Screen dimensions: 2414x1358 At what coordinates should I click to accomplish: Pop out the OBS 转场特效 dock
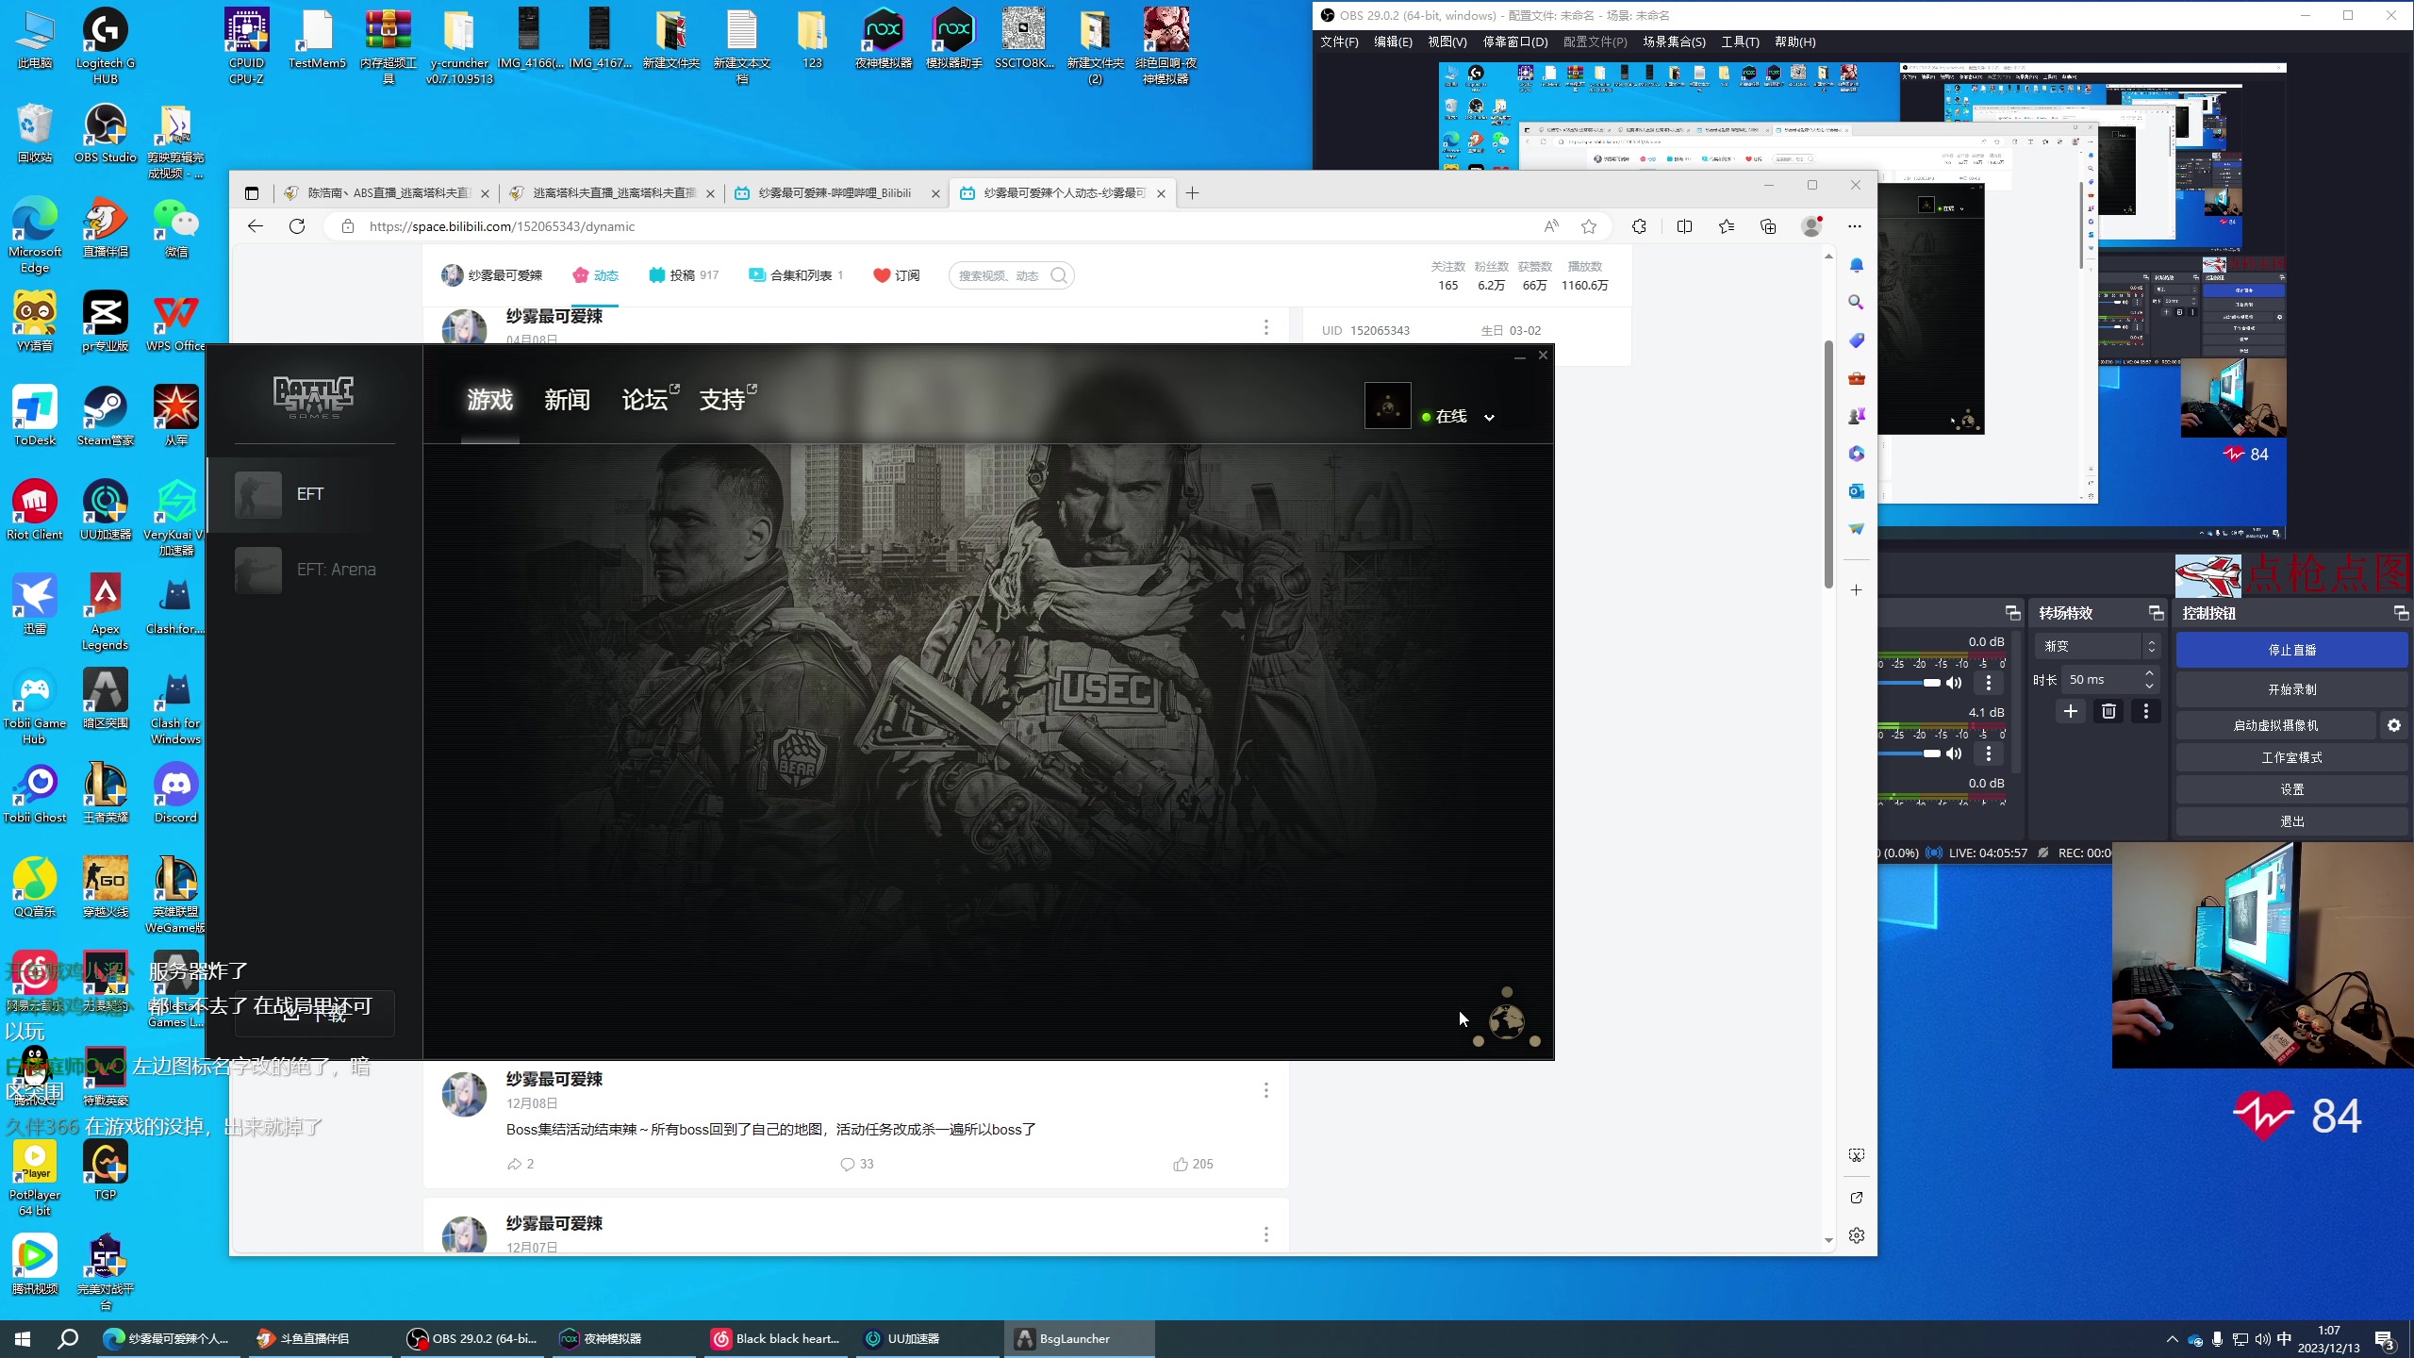click(x=2156, y=613)
